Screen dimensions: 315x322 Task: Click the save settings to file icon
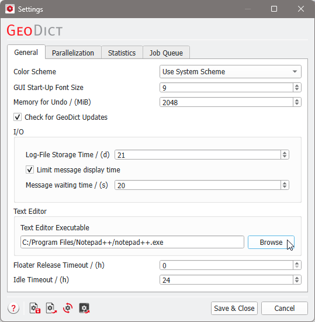point(35,308)
